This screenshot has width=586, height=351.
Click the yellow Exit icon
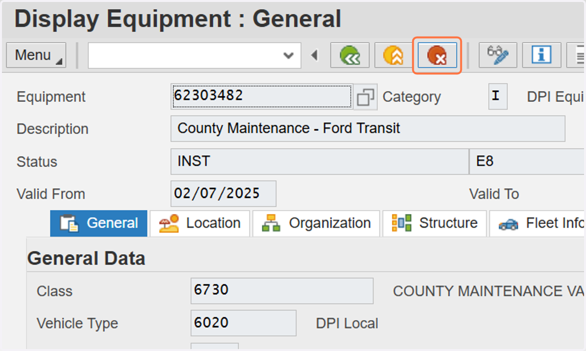(393, 55)
